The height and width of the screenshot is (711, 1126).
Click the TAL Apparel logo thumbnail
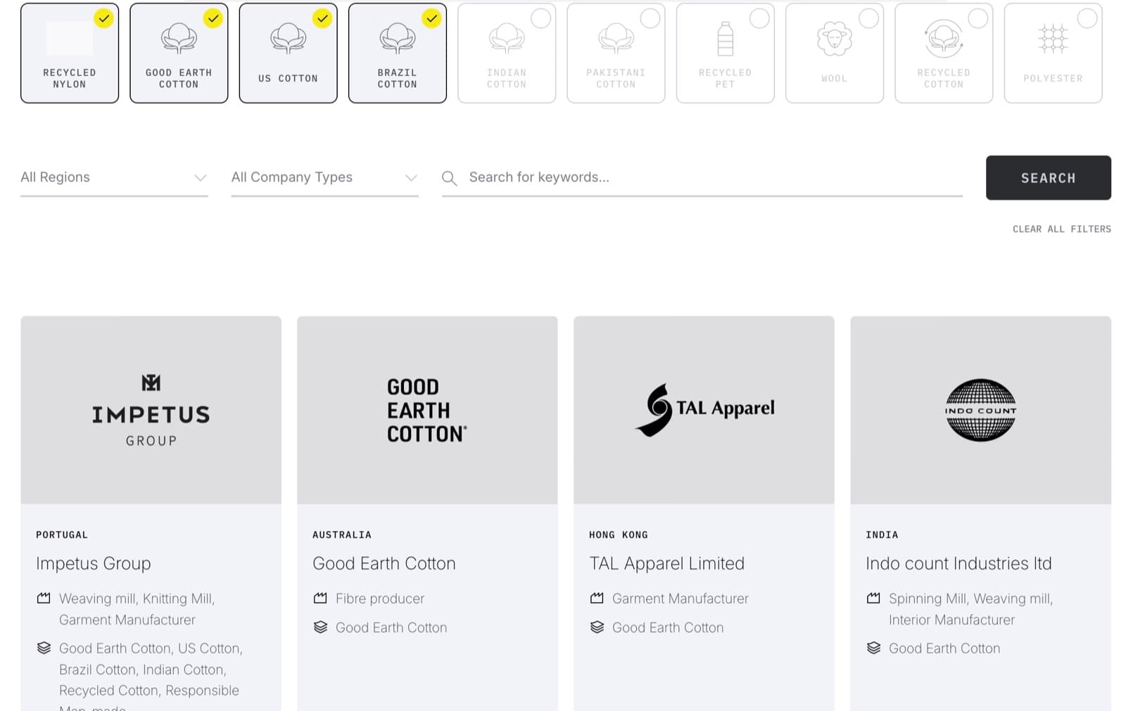pos(704,410)
